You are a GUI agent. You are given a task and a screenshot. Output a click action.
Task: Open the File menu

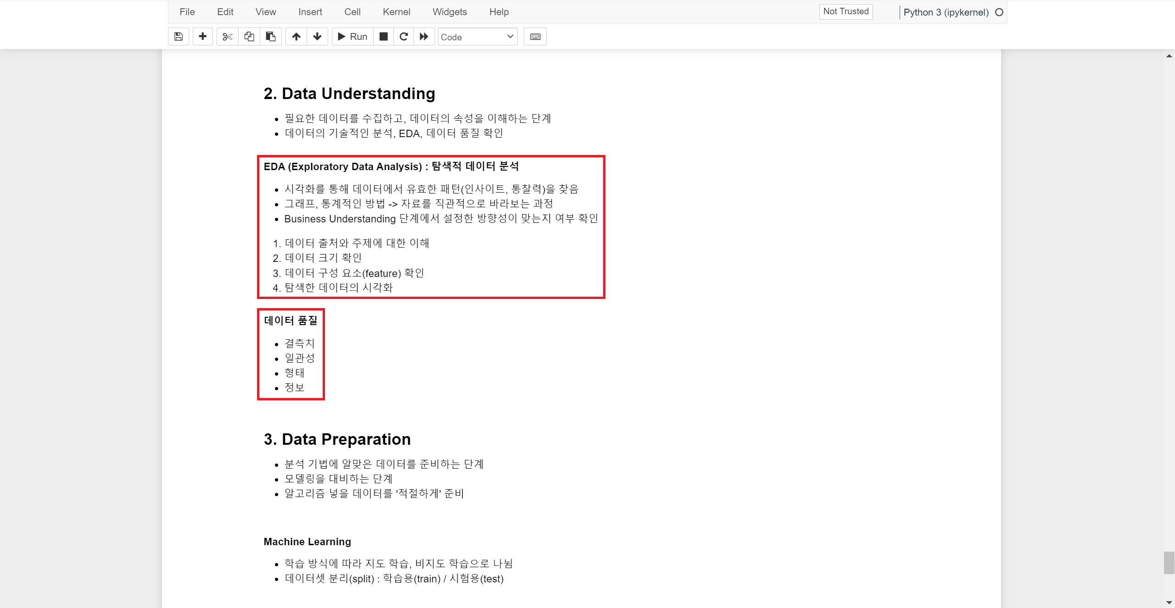point(187,12)
